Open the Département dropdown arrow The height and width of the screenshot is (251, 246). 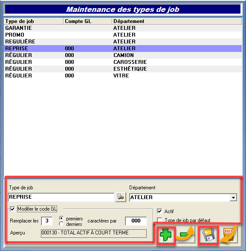click(233, 197)
